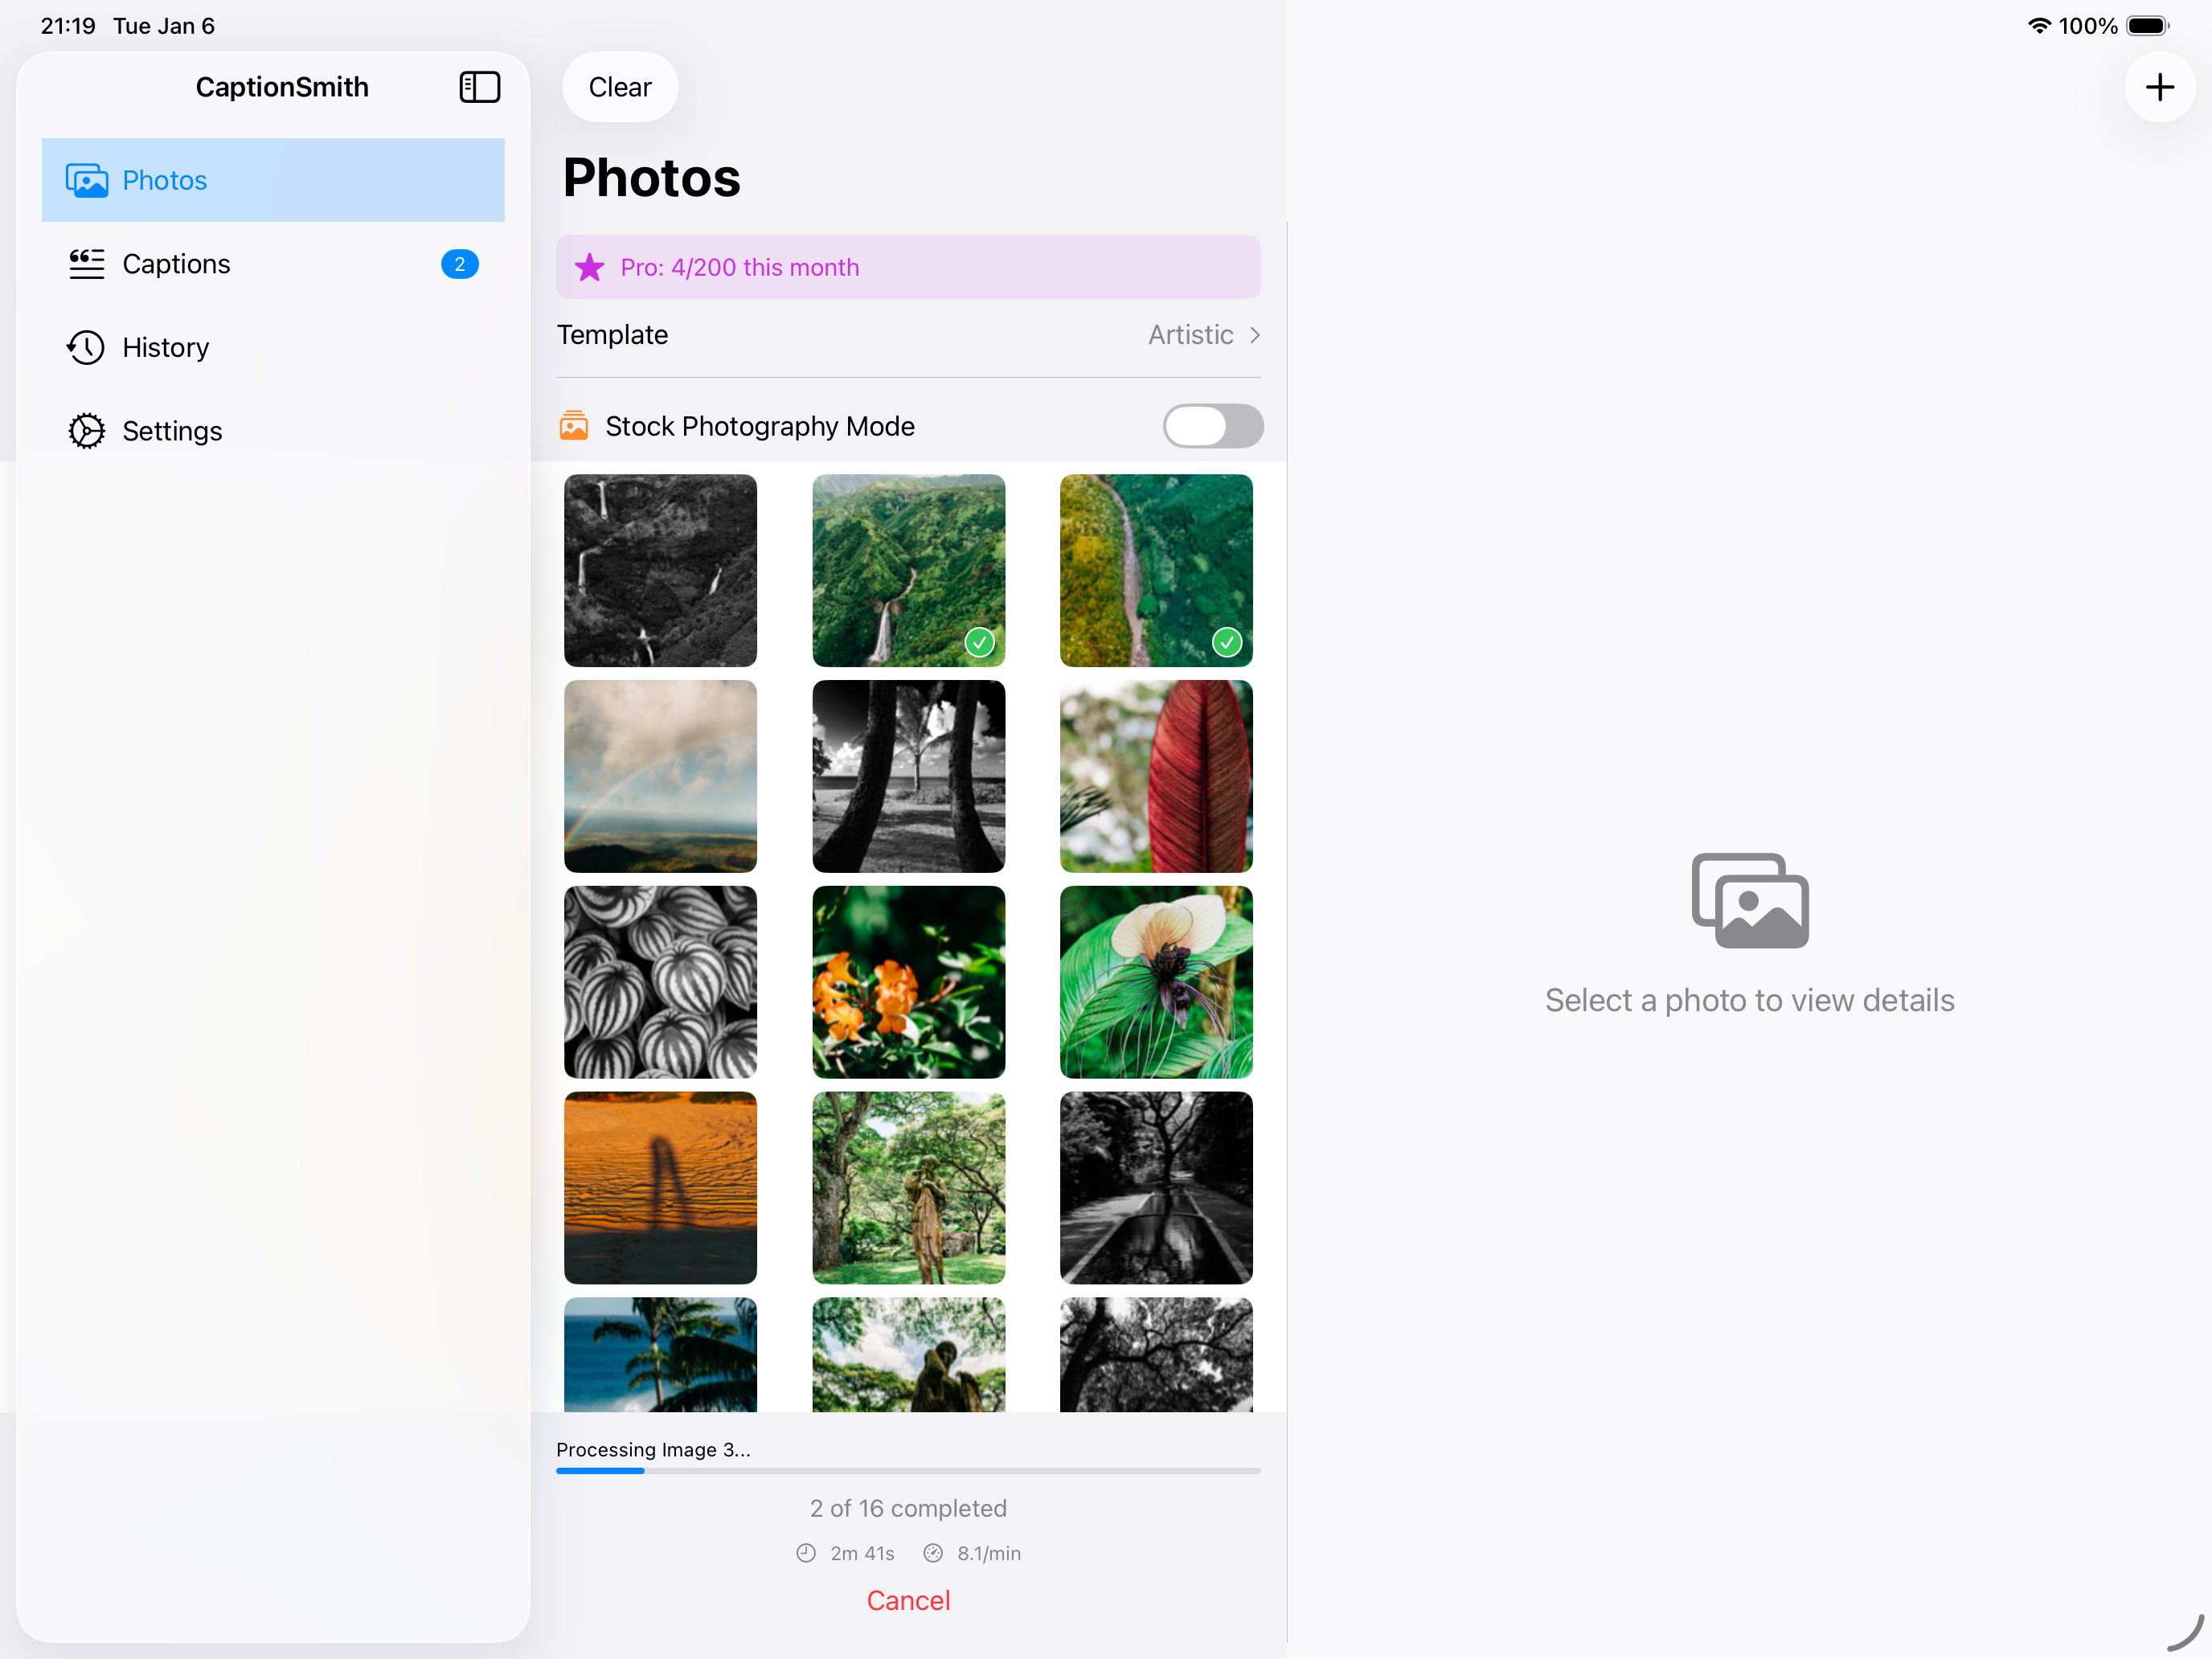Open the black-and-white striped leaves thumbnail
The width and height of the screenshot is (2212, 1659).
pyautogui.click(x=660, y=983)
